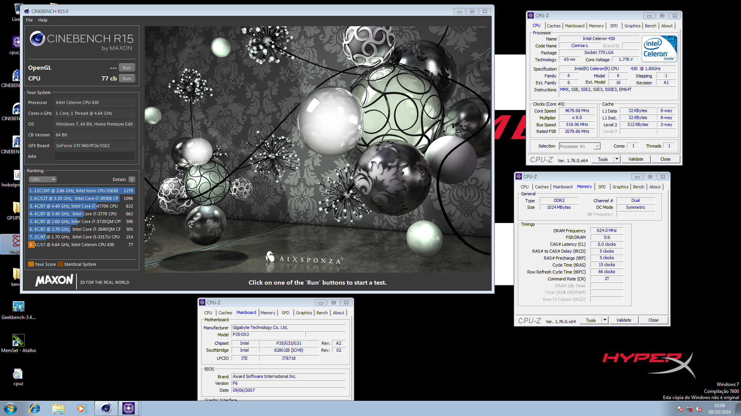Open taskbar clock showing 02:06

719,409
